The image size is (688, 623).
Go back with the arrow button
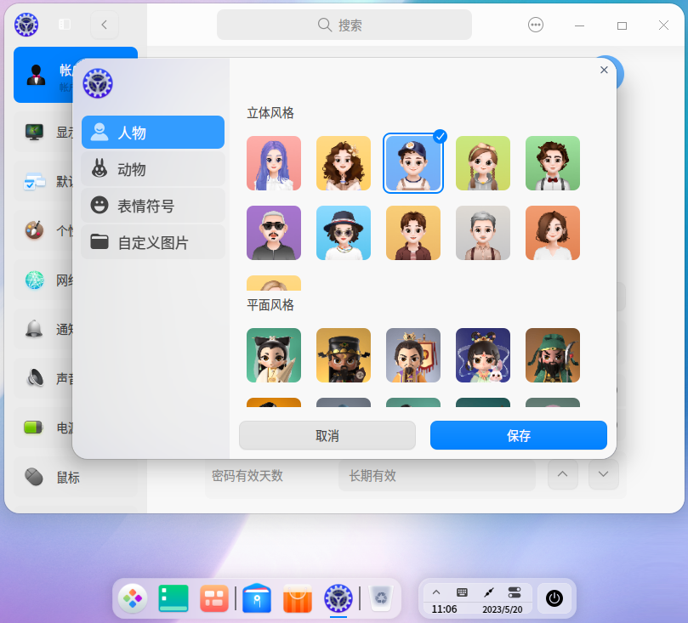click(105, 25)
